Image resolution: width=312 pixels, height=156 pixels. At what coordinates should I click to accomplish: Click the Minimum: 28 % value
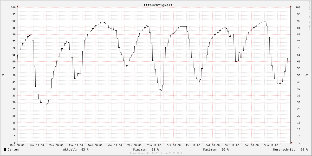pyautogui.click(x=146, y=149)
